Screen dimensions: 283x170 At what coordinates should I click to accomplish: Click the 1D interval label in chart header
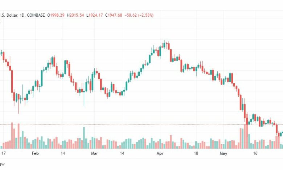click(22, 15)
